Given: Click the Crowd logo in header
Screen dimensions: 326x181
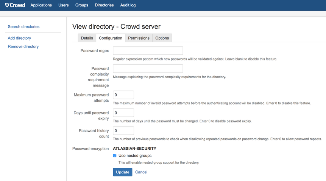Looking at the screenshot, I should point(15,5).
